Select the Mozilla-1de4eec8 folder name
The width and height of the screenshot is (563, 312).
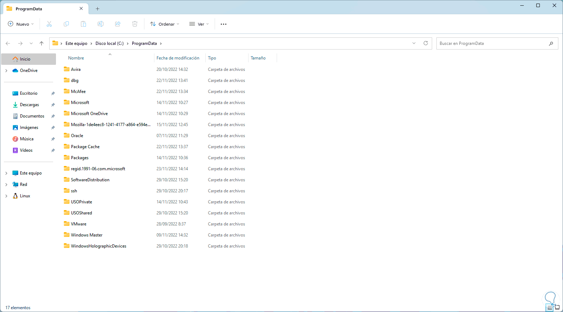(x=111, y=125)
